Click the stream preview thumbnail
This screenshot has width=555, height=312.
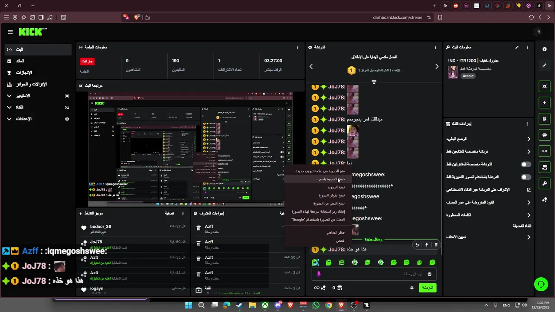pos(190,149)
